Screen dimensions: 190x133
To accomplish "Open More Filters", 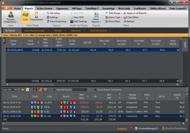I will coord(113,21).
